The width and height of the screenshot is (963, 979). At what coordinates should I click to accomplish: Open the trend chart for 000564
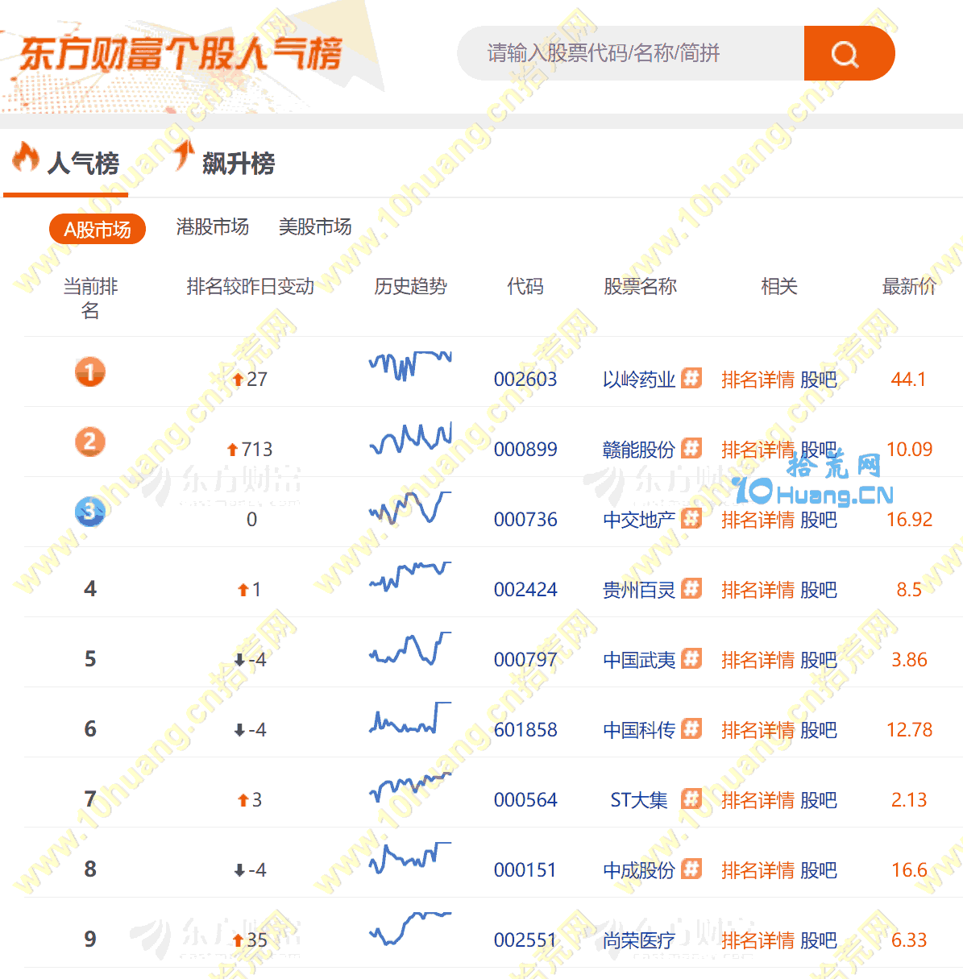(410, 786)
